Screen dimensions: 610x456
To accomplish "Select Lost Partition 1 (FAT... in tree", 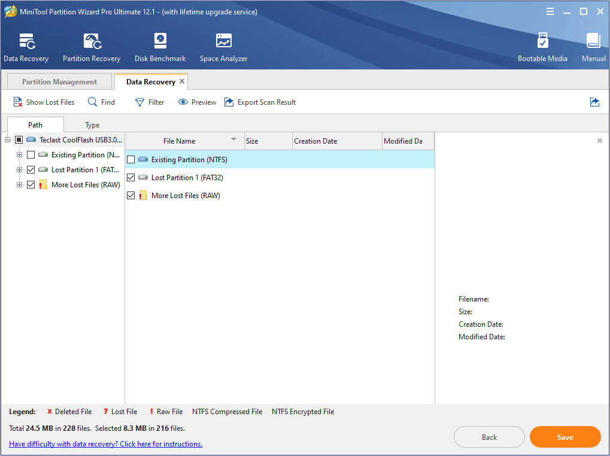I will pyautogui.click(x=85, y=169).
